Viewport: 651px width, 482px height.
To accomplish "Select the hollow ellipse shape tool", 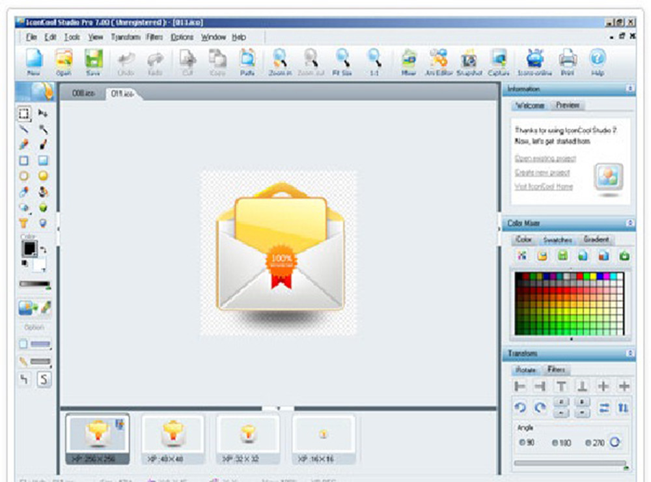I will point(24,176).
